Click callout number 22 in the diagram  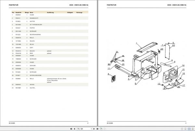coord(174,45)
